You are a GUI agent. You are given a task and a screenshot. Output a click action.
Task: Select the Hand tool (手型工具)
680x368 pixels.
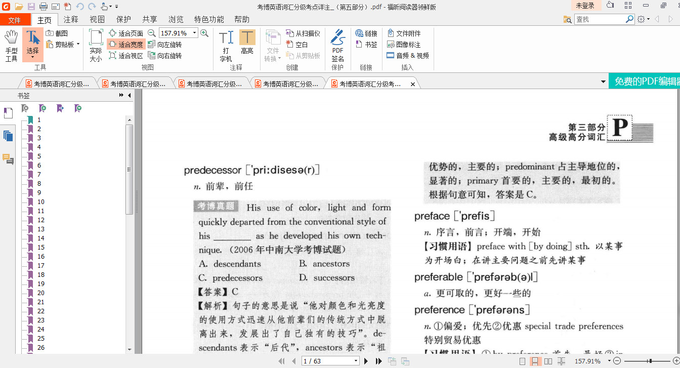point(11,46)
